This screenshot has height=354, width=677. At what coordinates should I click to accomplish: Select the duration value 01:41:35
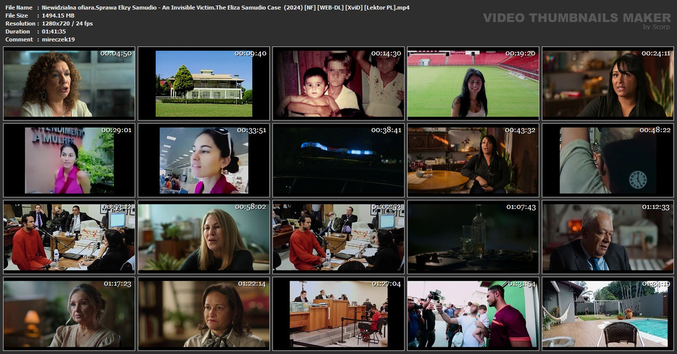tap(53, 31)
